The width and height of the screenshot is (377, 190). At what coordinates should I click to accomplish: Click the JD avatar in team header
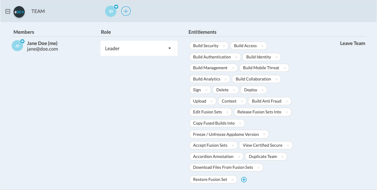[x=111, y=11]
